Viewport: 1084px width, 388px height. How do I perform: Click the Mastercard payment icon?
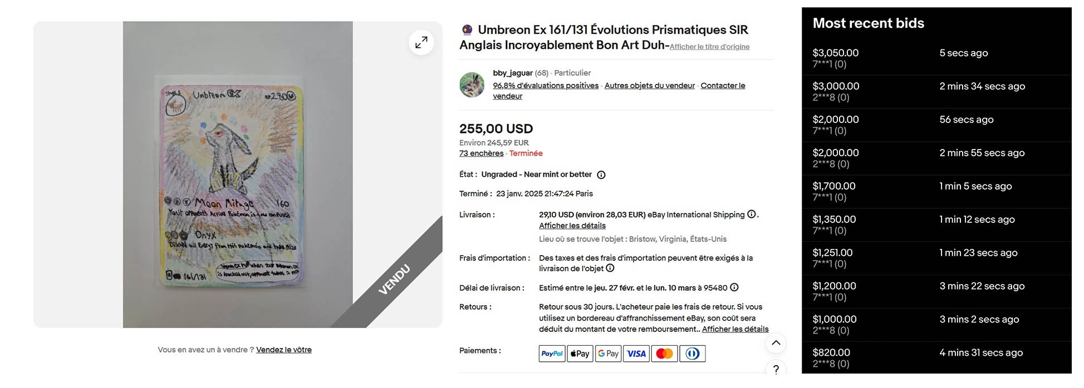tap(664, 354)
